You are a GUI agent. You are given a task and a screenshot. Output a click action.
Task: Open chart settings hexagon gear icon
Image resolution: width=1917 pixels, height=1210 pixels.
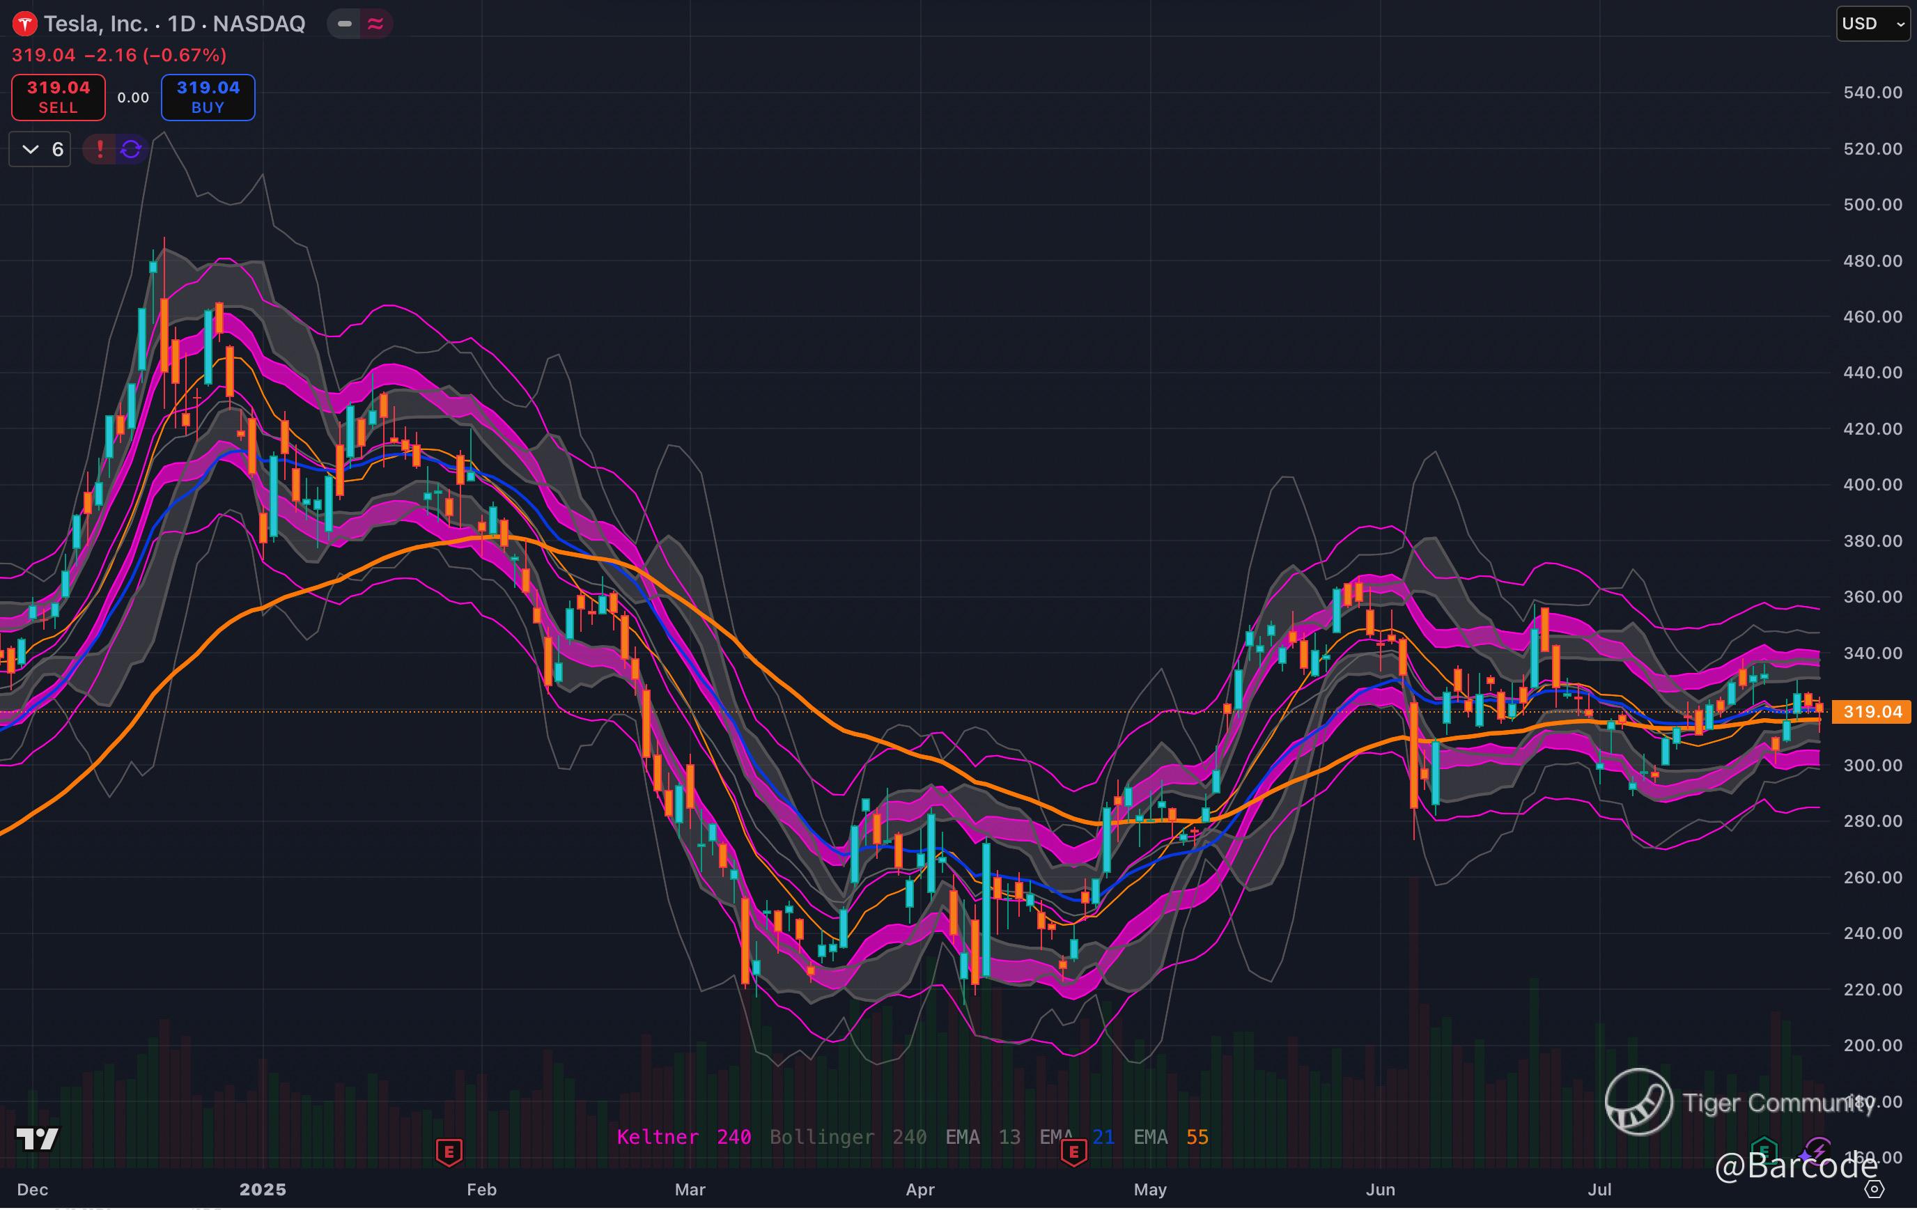point(1875,1189)
